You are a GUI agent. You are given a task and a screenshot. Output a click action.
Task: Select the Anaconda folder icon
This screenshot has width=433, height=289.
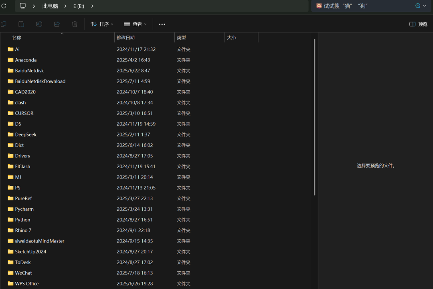coord(10,60)
